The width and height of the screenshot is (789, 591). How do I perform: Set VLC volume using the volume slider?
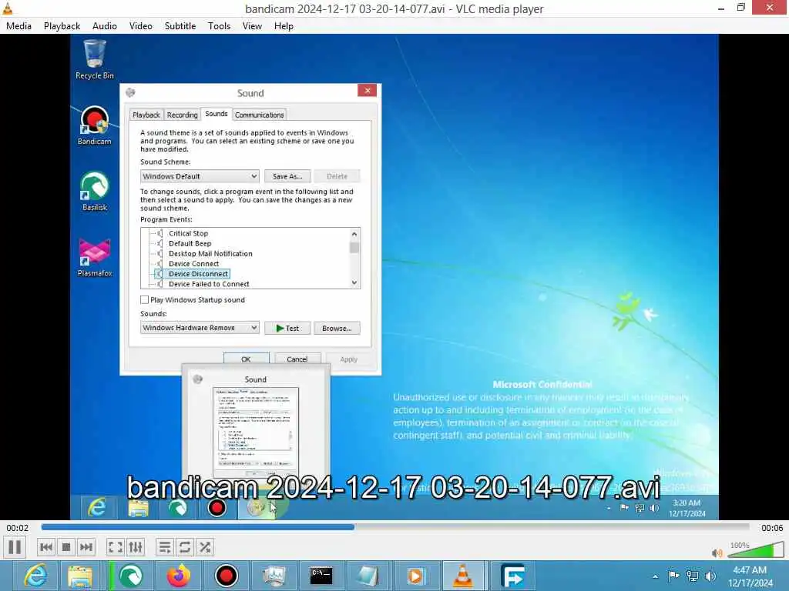pyautogui.click(x=757, y=550)
